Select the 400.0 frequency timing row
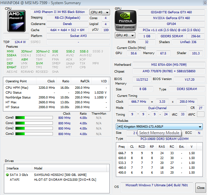 coord(159,173)
